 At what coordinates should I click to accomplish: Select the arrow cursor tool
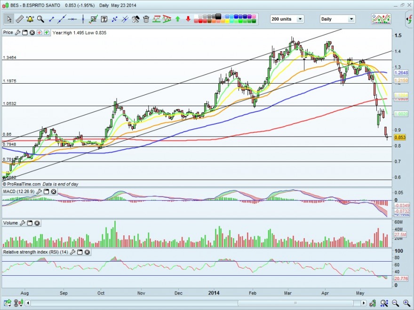(x=9, y=19)
